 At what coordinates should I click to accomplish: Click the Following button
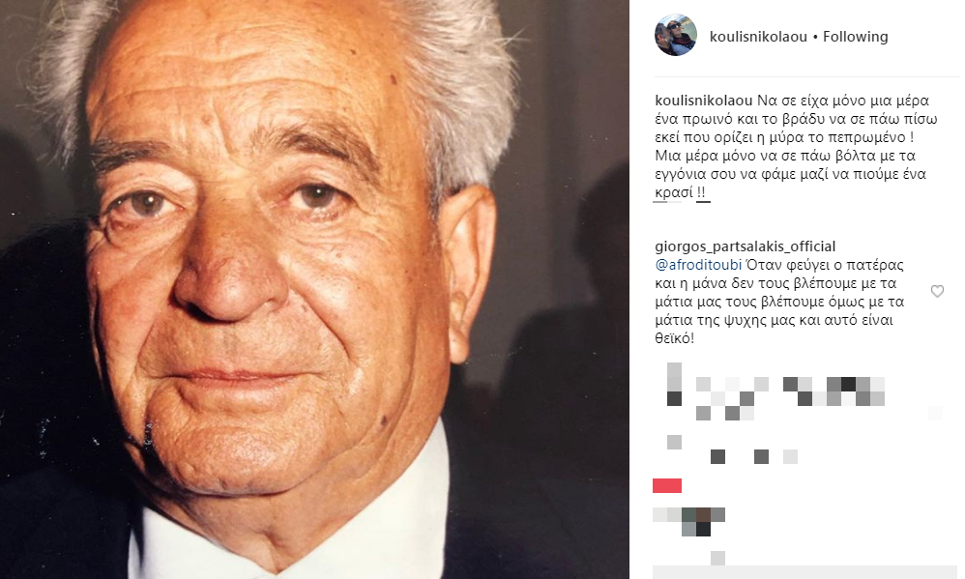(855, 37)
